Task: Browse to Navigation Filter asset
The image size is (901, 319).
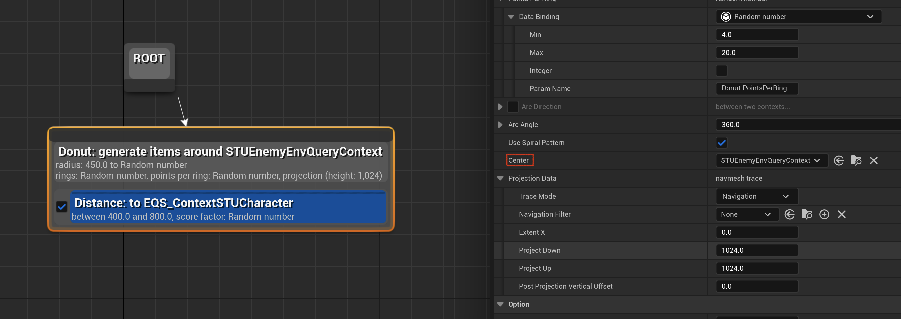Action: pos(807,214)
